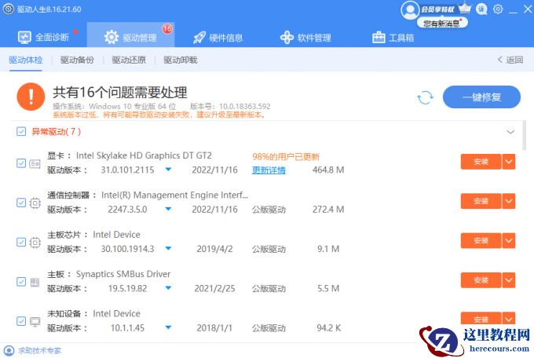Click the 98%的用户已更新 text
Viewport: 534px width, 358px height.
coord(286,157)
